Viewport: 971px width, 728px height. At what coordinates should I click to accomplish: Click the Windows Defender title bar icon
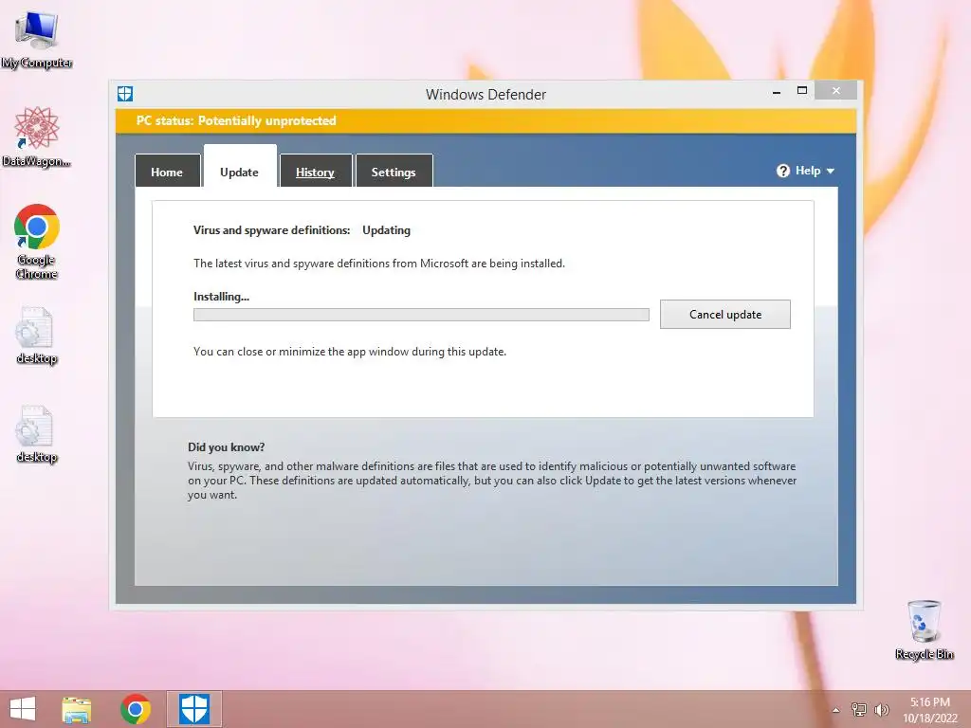click(125, 94)
